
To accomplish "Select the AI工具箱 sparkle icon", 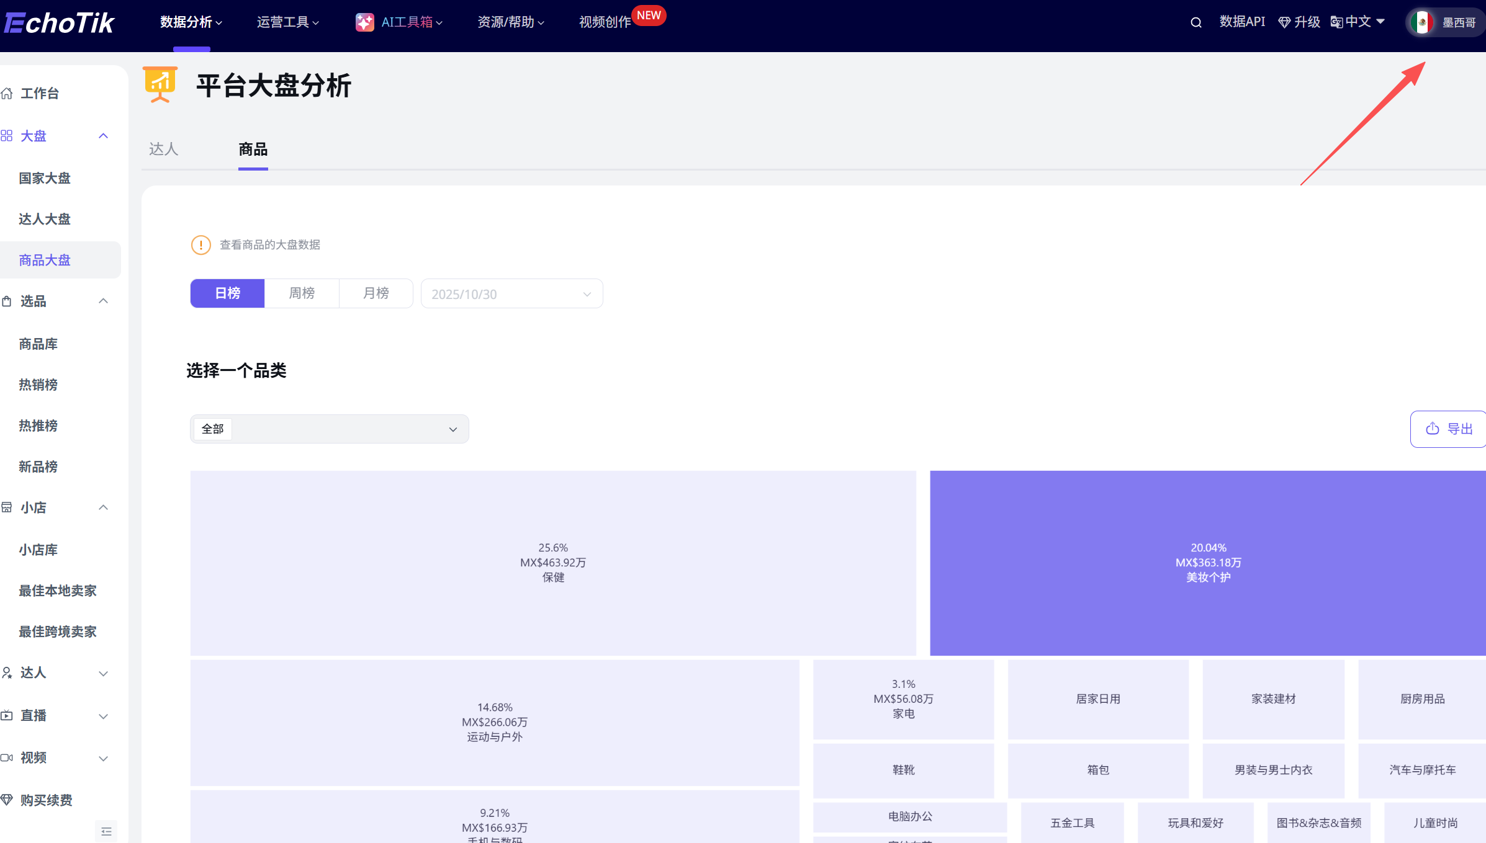I will (x=364, y=22).
